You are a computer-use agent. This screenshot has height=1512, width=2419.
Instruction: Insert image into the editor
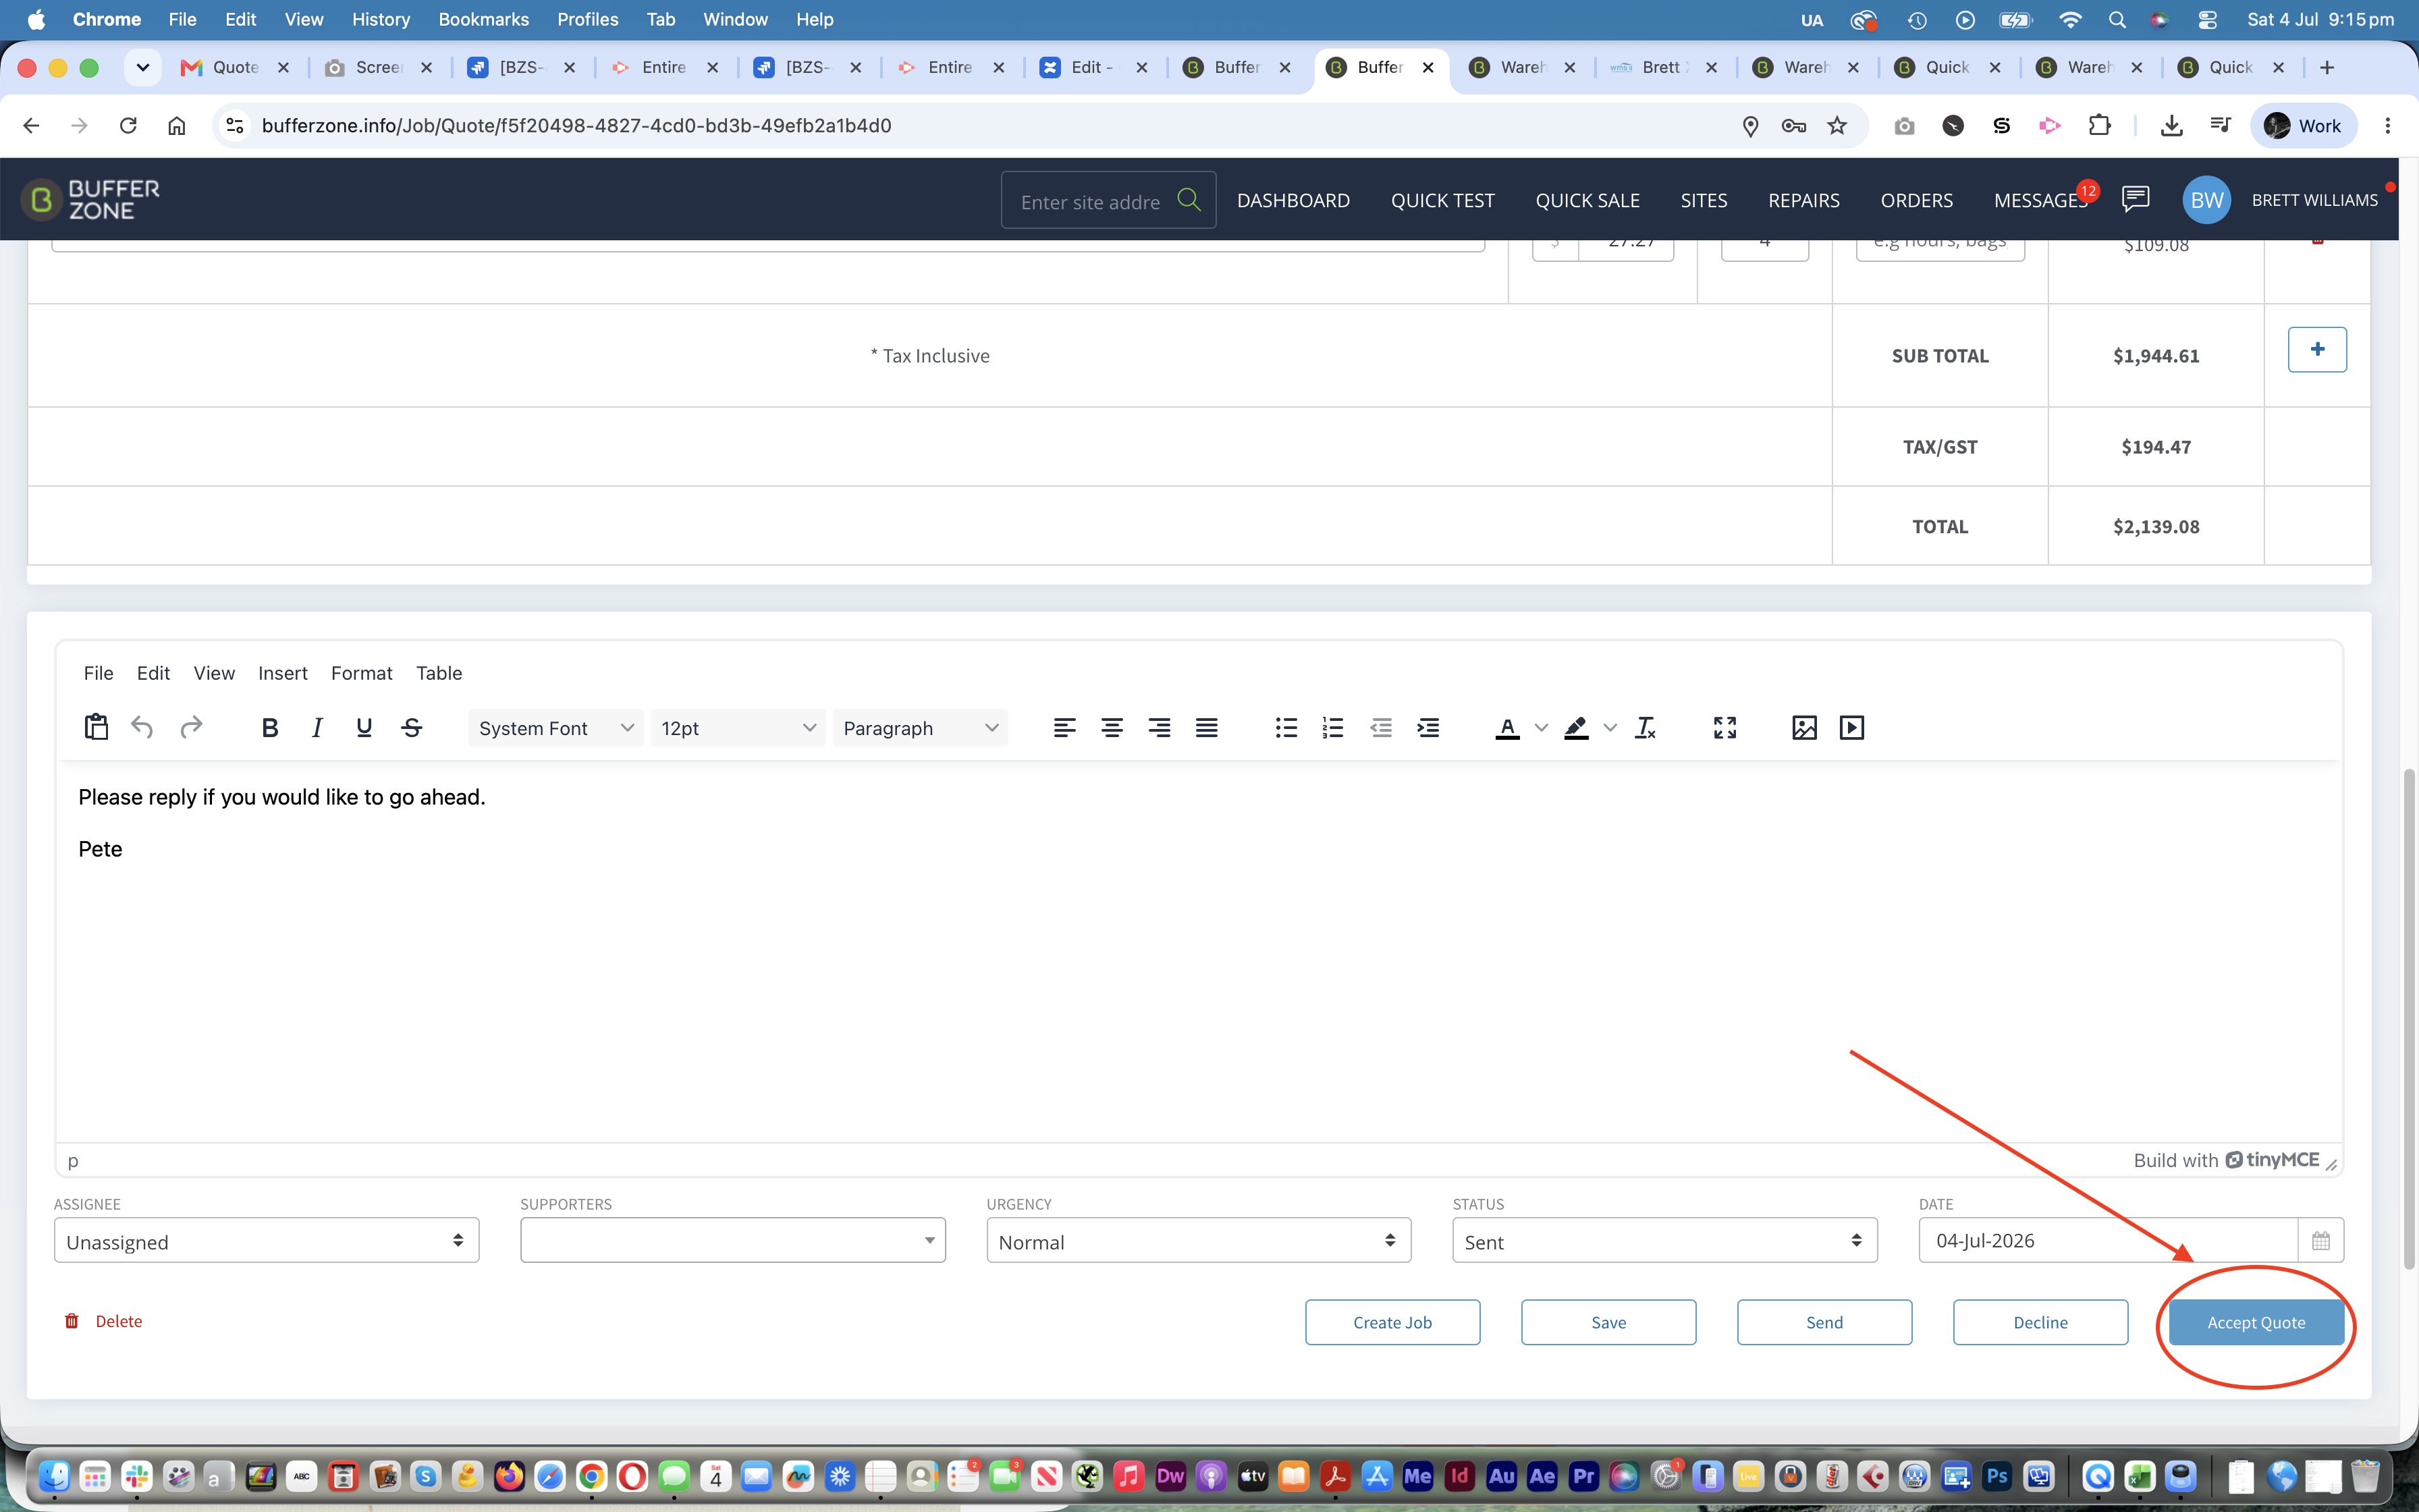[1804, 728]
